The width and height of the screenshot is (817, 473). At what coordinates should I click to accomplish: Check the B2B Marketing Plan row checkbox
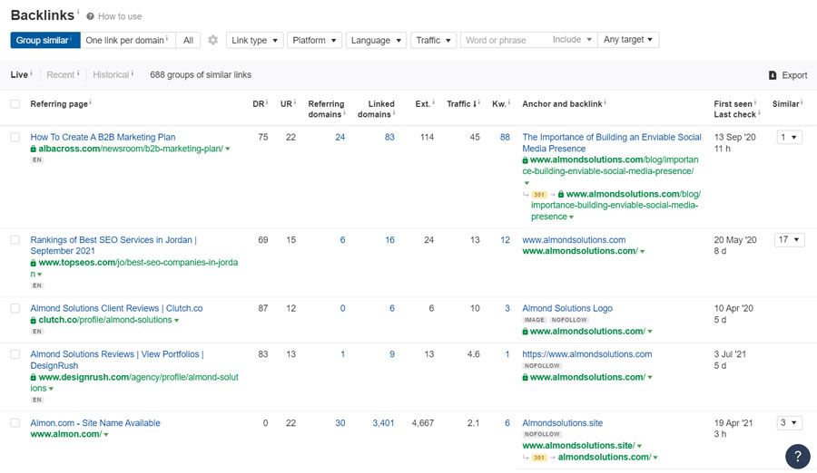15,138
